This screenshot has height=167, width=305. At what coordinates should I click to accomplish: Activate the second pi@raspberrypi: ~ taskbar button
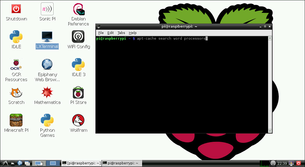[122, 163]
